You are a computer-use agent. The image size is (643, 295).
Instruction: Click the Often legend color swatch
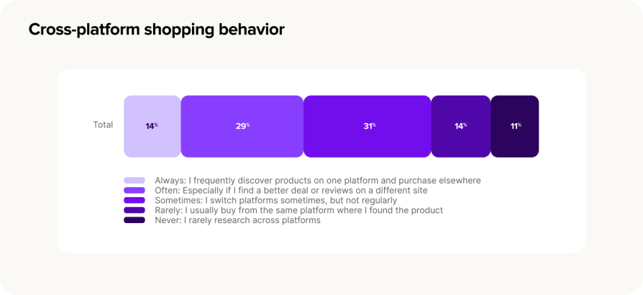tap(134, 191)
